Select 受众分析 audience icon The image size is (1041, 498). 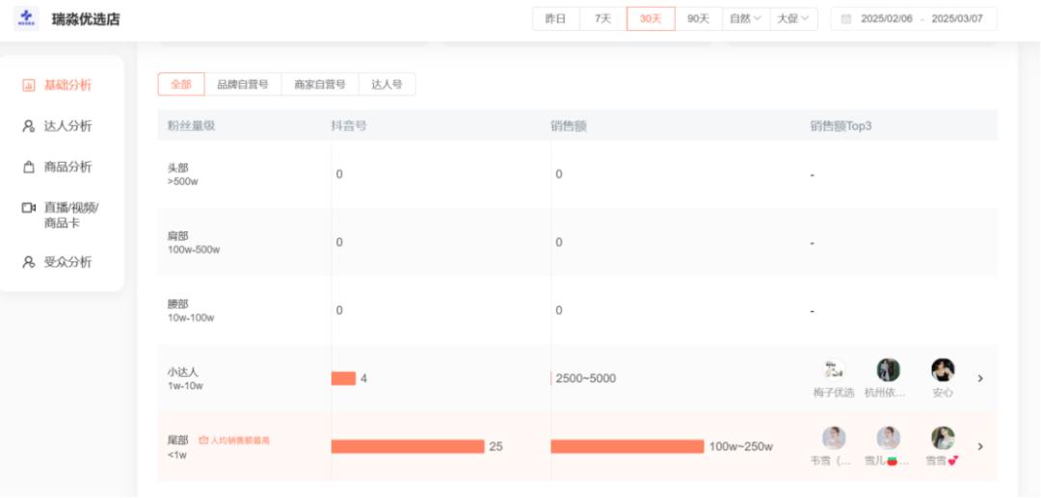(x=29, y=262)
